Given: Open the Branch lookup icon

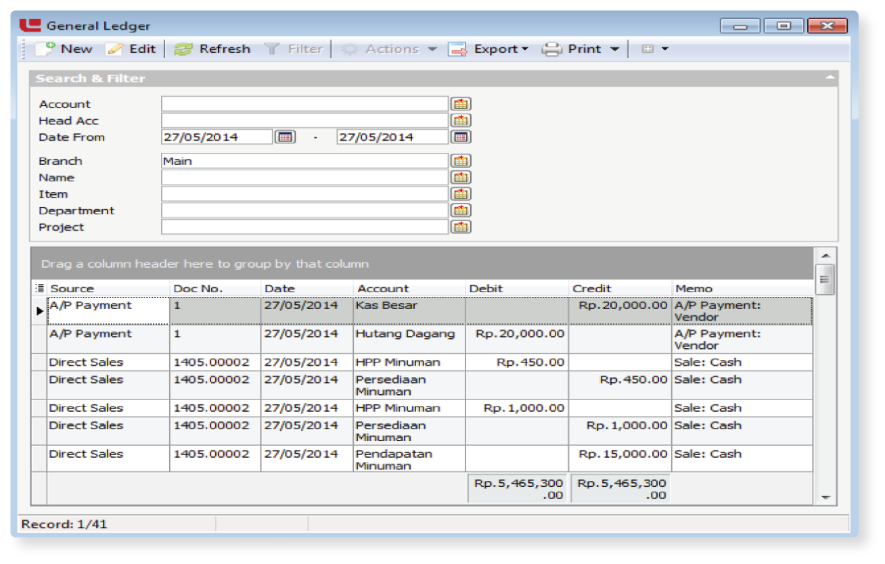Looking at the screenshot, I should 461,161.
